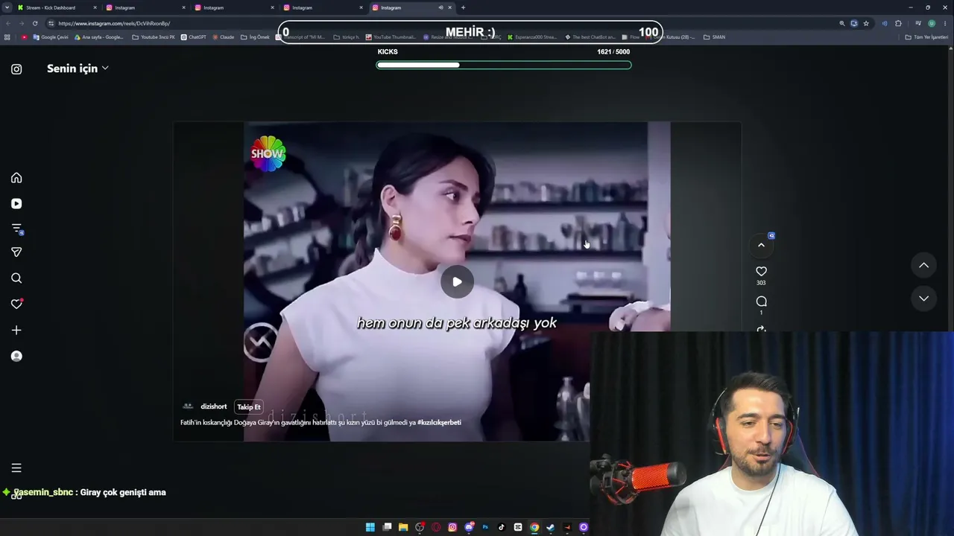Mute the audio-playing Instagram tab speaker icon
The image size is (954, 536).
(440, 7)
